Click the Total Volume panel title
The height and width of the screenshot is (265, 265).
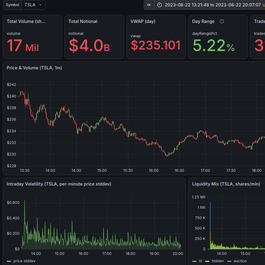click(x=26, y=21)
